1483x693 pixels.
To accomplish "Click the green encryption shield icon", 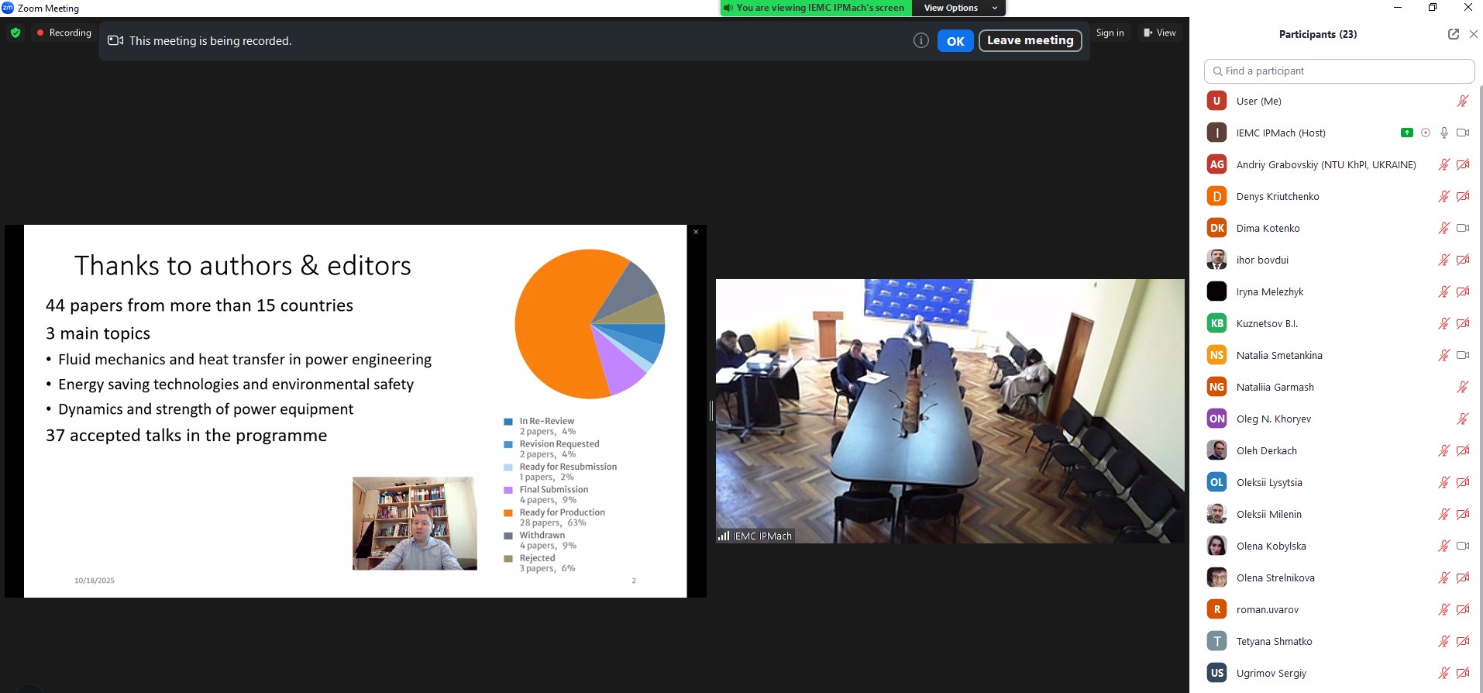I will click(x=15, y=33).
